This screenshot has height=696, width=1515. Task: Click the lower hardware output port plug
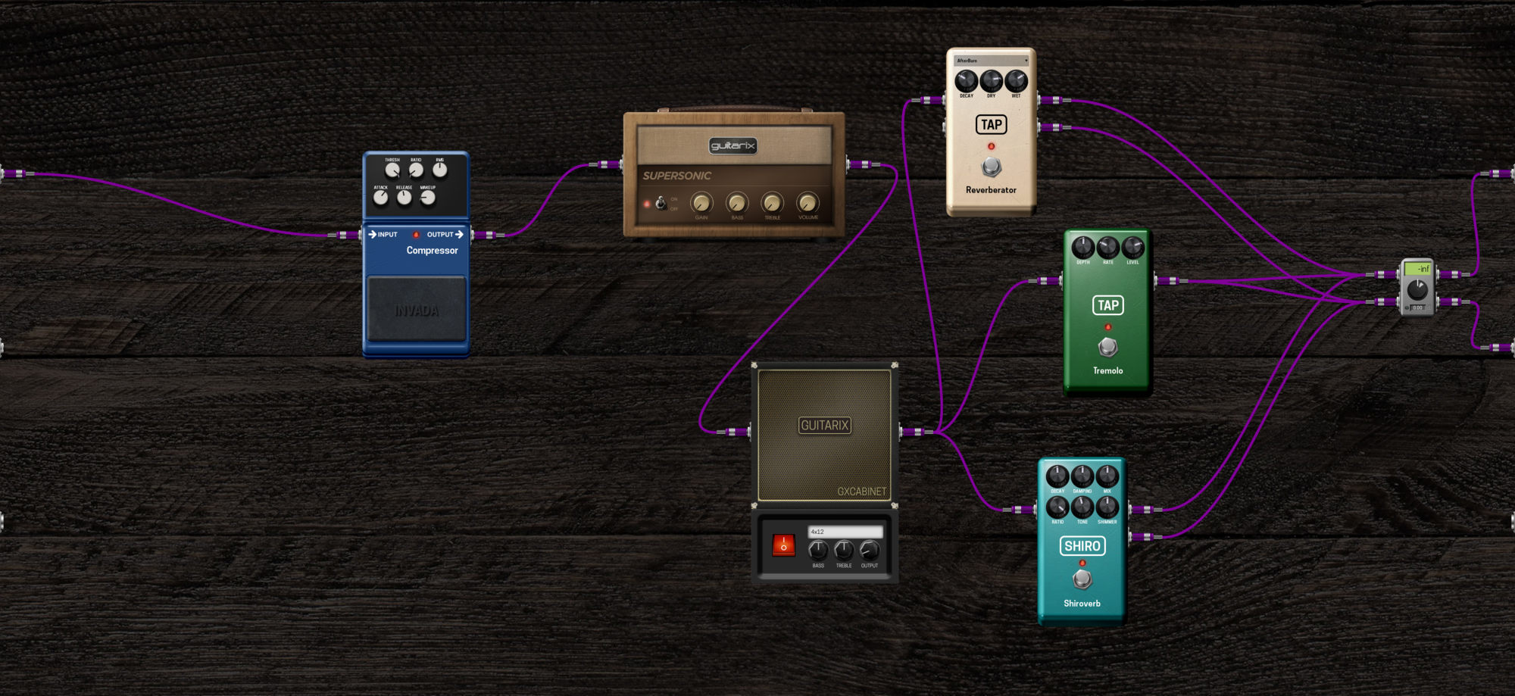click(x=1497, y=348)
